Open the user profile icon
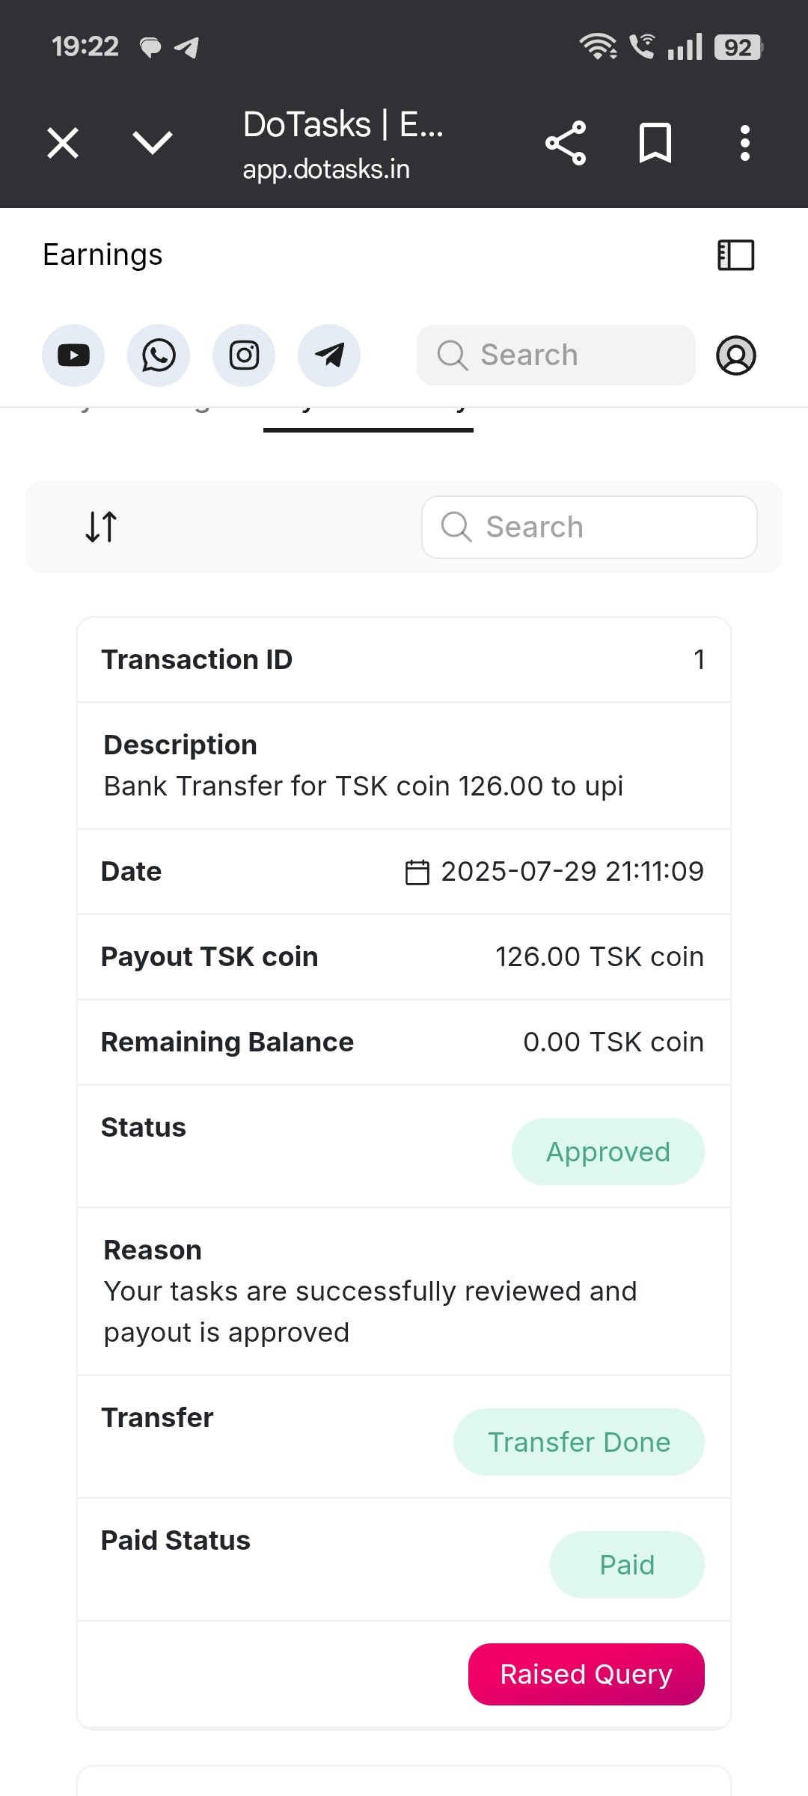The image size is (808, 1796). pos(736,355)
